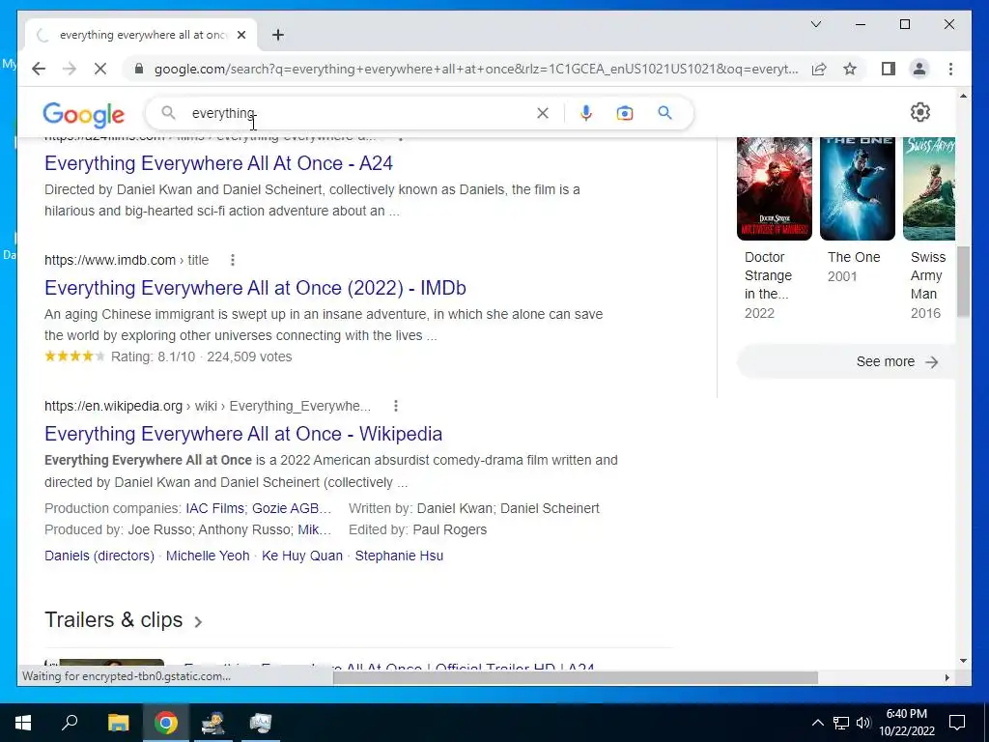Viewport: 989px width, 742px height.
Task: Open site information via the padlock icon
Action: coord(139,69)
